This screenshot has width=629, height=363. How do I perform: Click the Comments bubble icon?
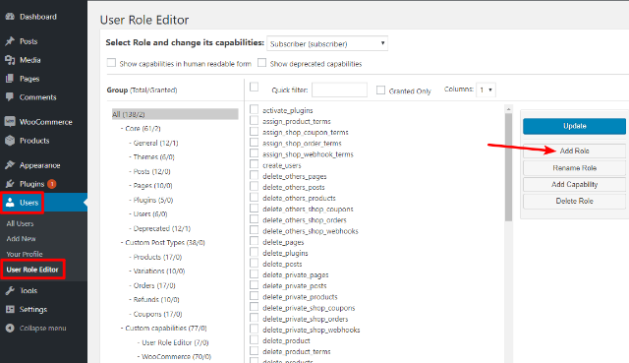click(x=10, y=97)
